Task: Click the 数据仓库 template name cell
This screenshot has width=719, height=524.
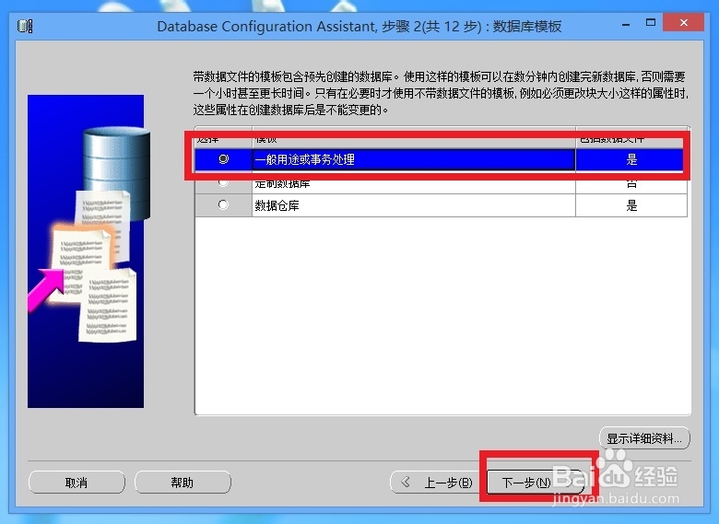Action: (x=414, y=205)
